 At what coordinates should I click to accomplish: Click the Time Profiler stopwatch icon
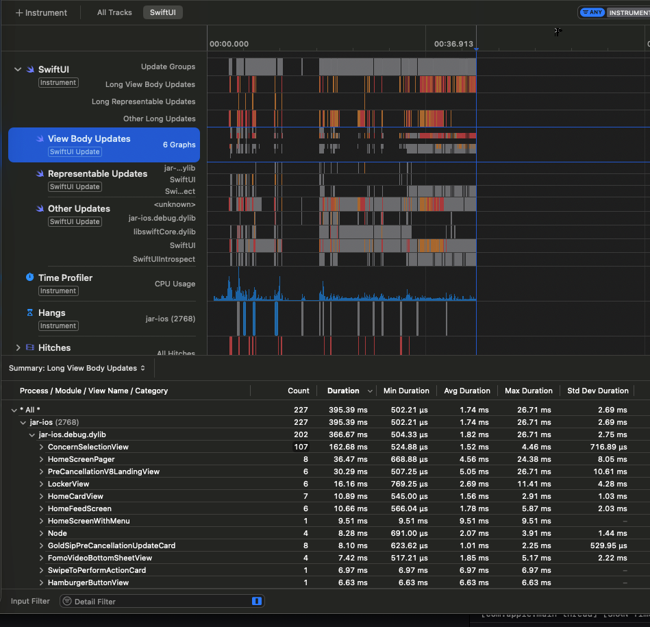point(29,278)
